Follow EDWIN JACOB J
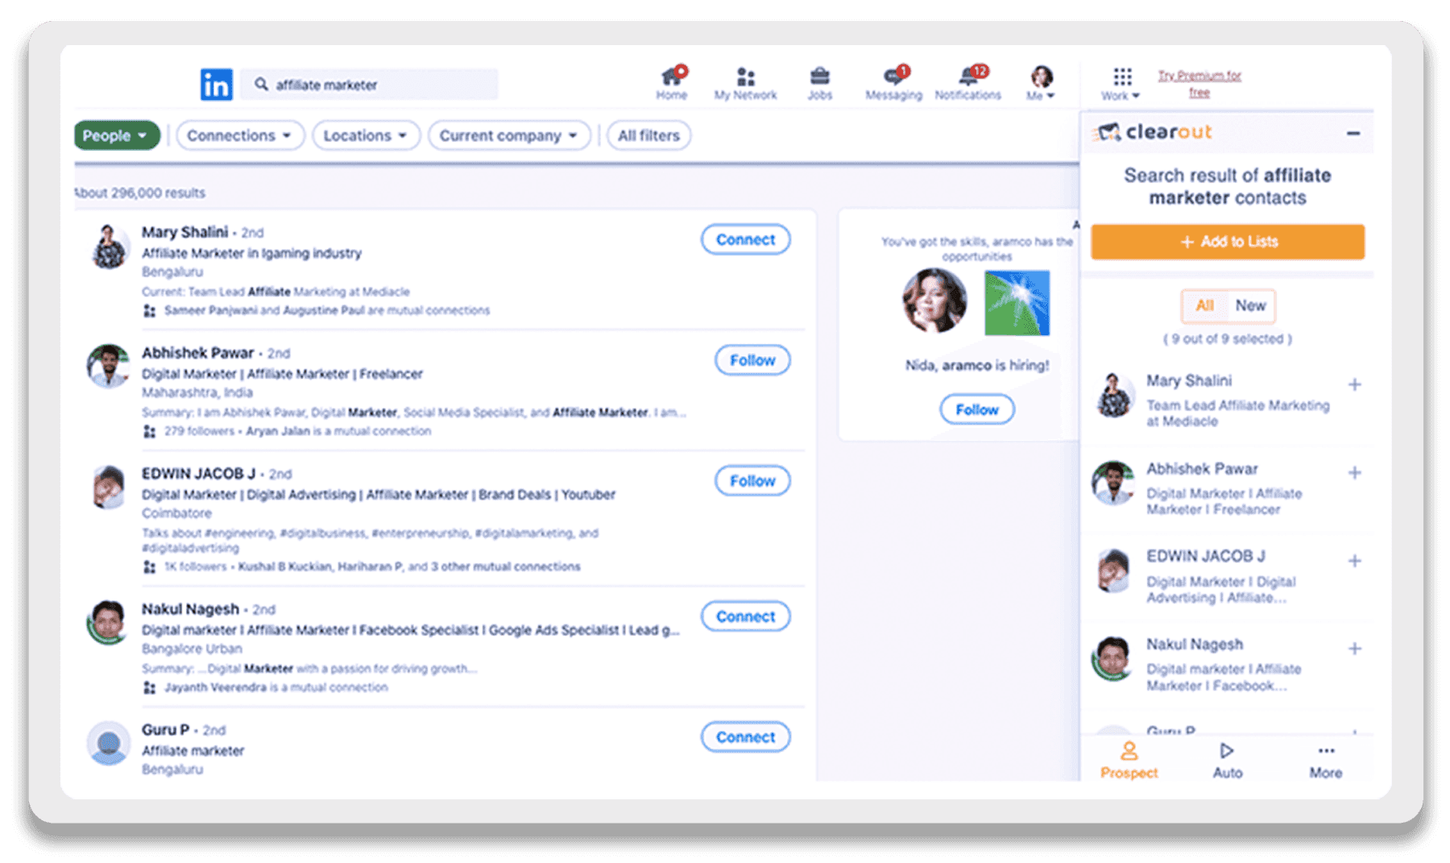Screen dimensions: 1450x863 [x=752, y=481]
